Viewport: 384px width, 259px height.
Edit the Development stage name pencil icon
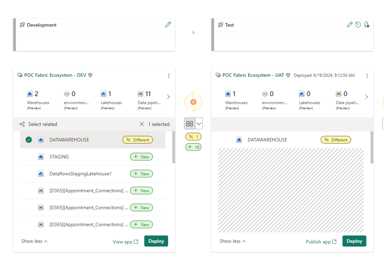(x=168, y=25)
